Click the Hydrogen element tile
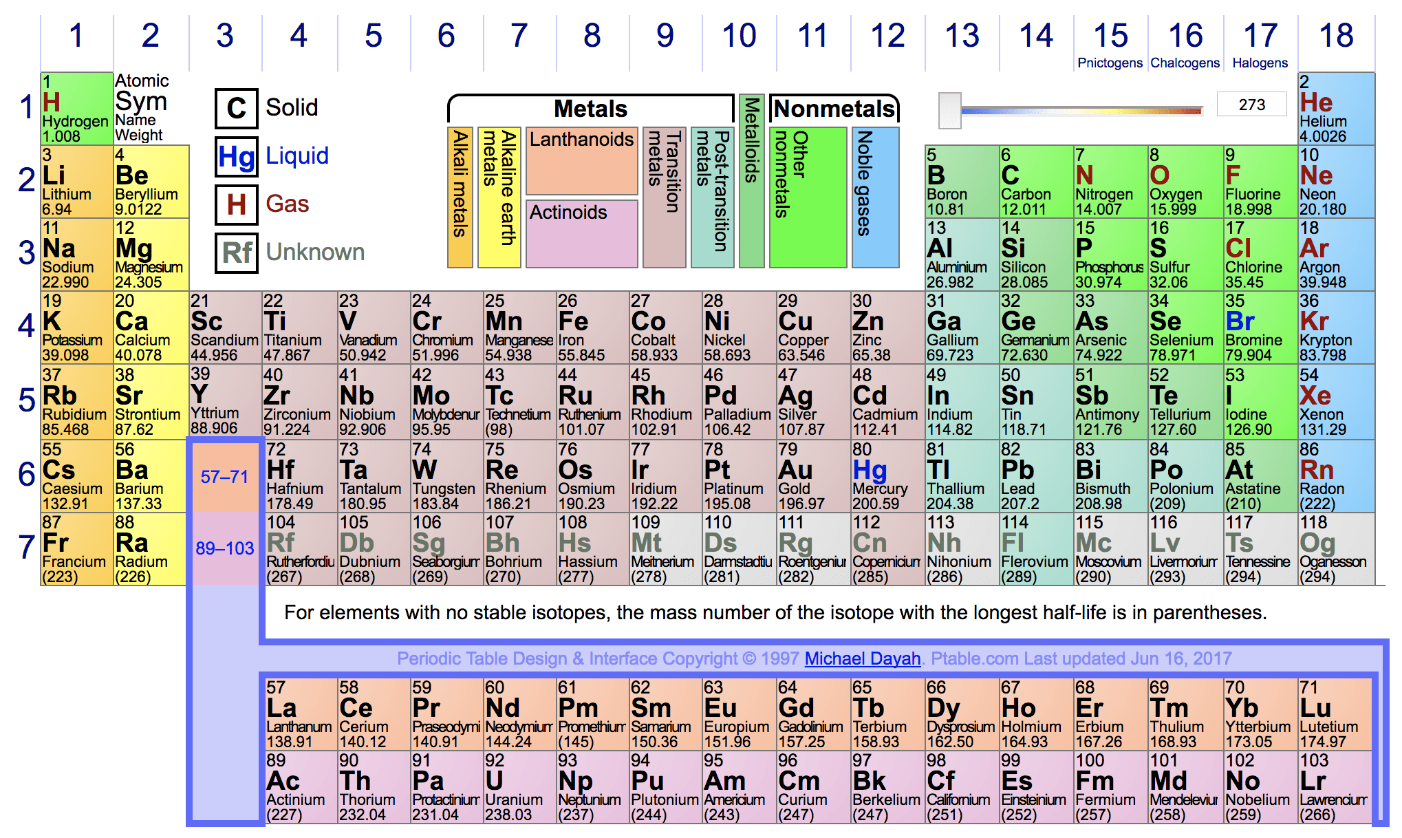 point(76,109)
